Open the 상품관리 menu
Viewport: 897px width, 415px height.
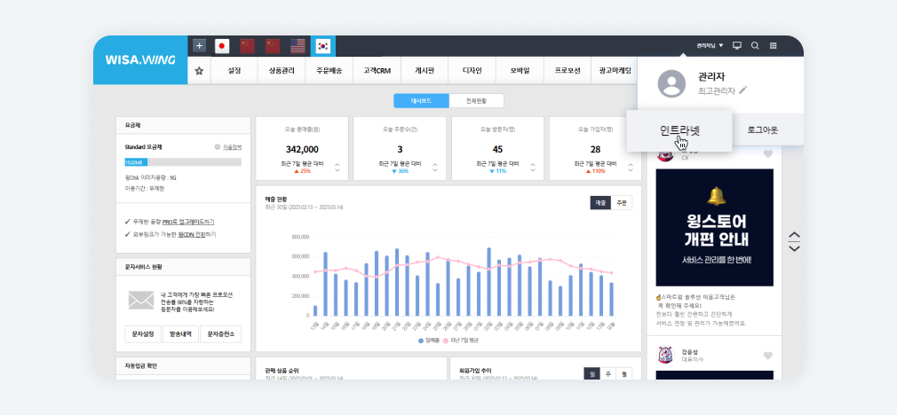point(282,71)
